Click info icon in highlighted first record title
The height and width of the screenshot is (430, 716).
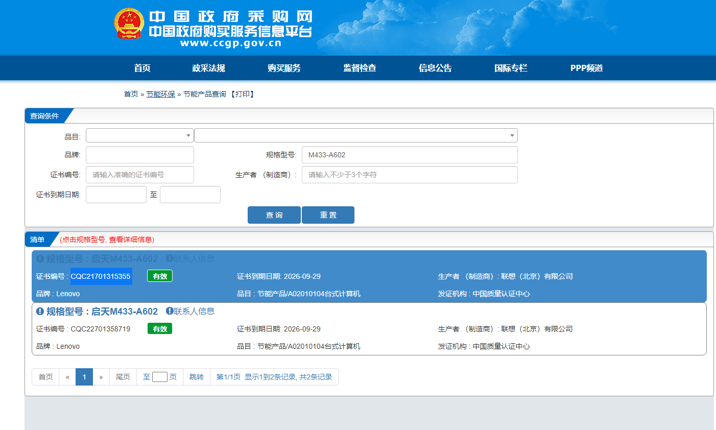40,259
